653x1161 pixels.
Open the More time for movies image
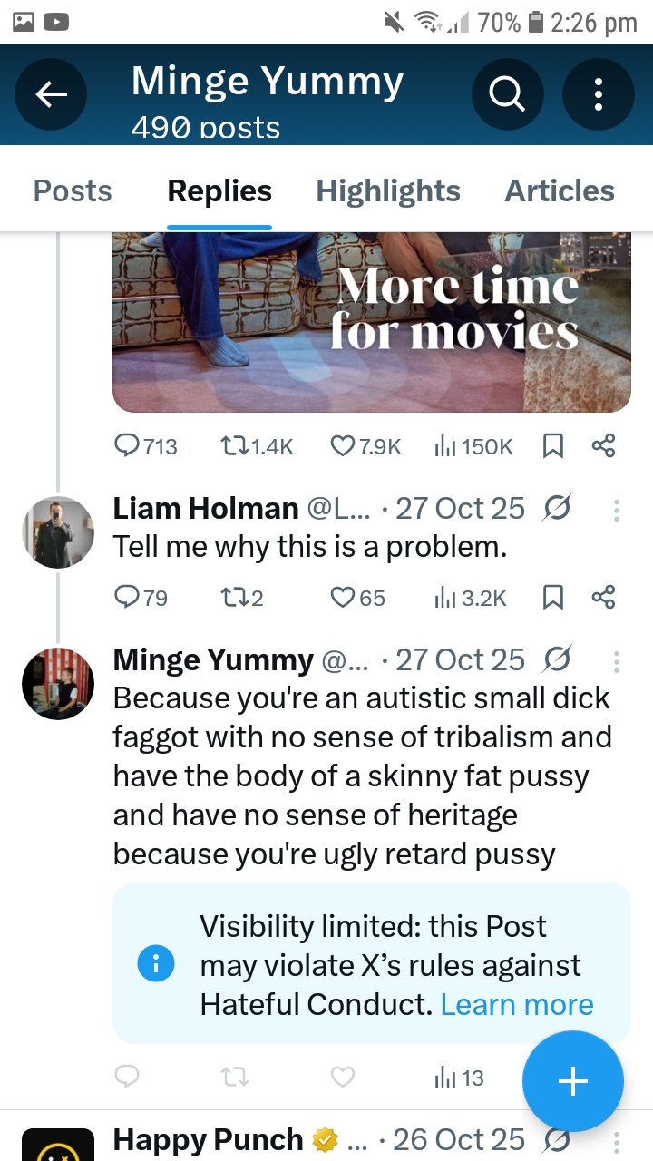(371, 322)
